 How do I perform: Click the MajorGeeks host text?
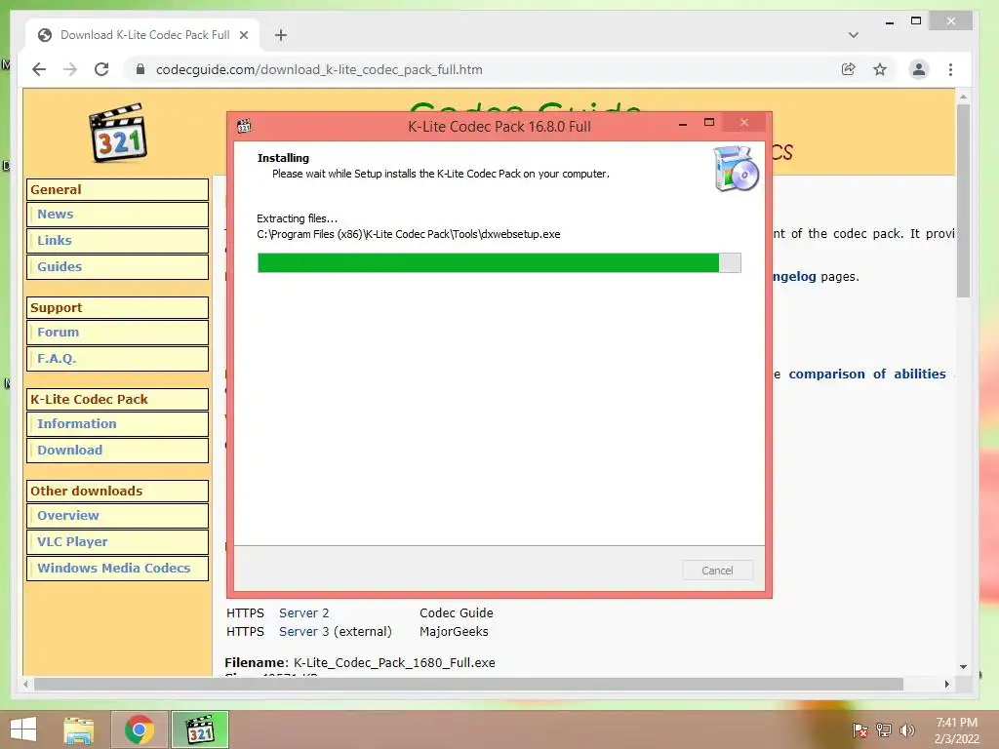click(454, 632)
